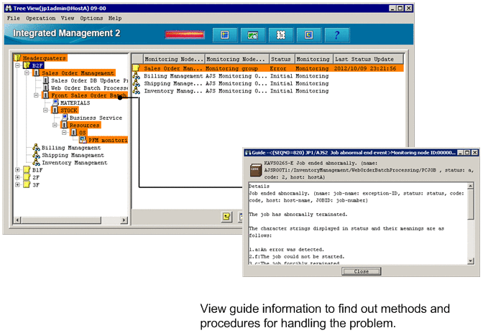This screenshot has width=483, height=333.
Task: Select the Shipping Management row in the list
Action: click(172, 83)
